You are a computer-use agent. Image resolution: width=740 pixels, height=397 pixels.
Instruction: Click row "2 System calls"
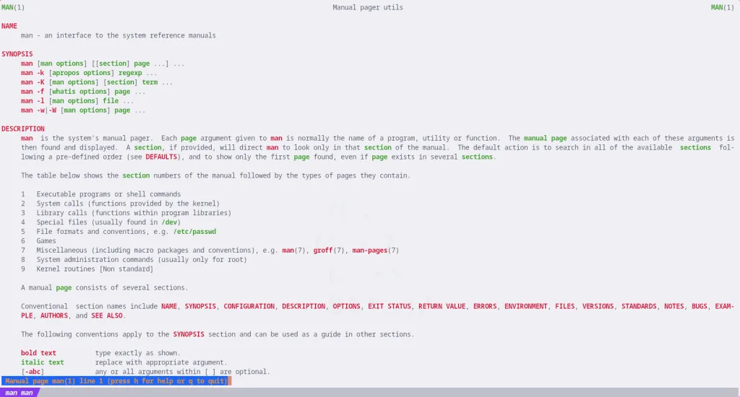pyautogui.click(x=121, y=204)
